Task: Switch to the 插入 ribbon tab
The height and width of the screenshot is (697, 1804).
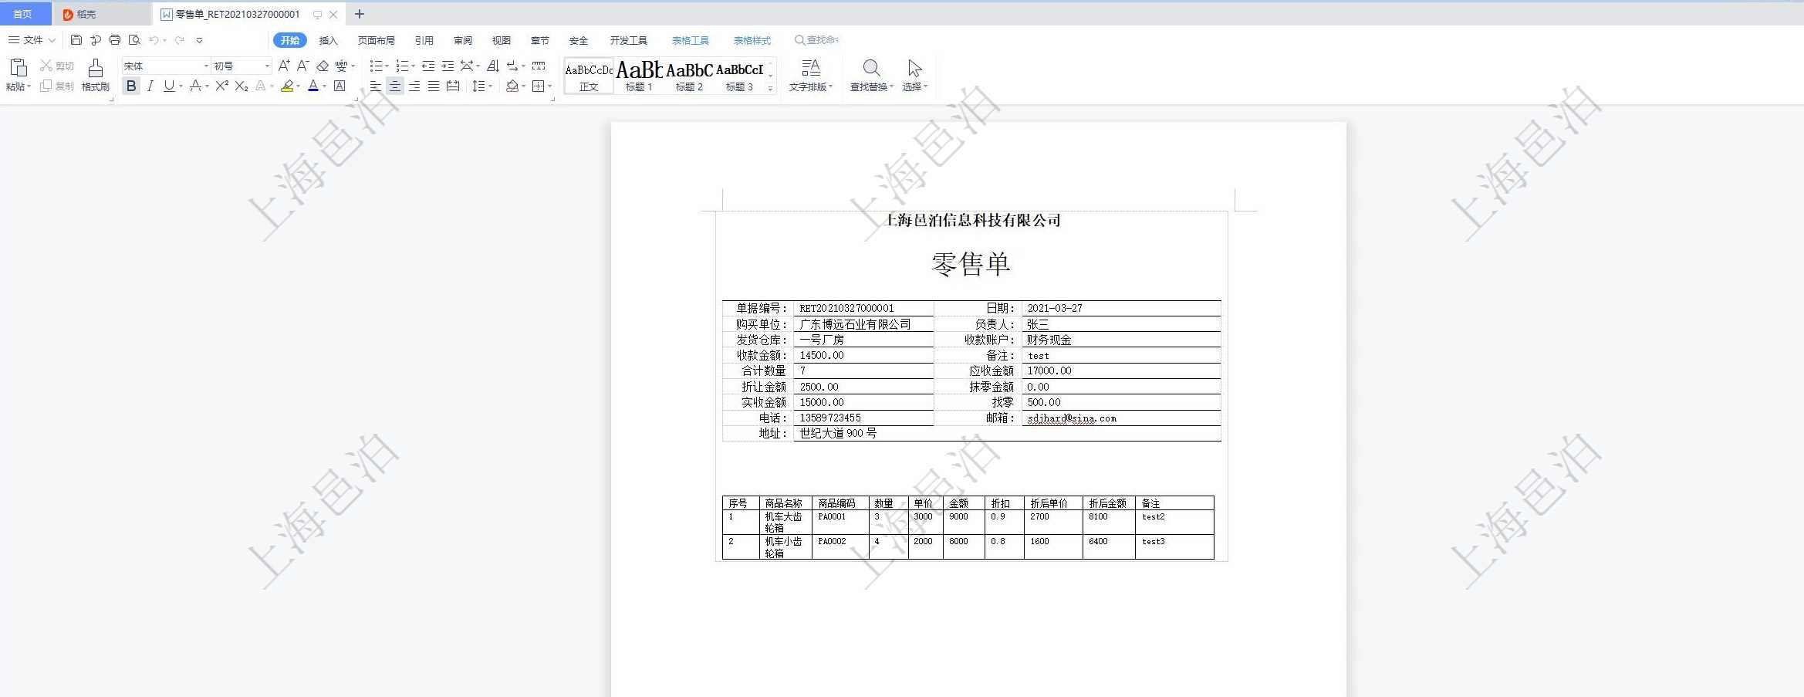Action: pos(328,41)
